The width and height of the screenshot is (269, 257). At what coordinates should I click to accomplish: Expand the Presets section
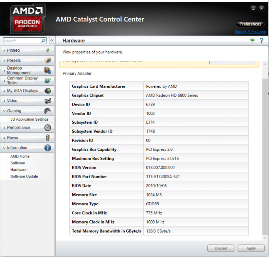click(x=14, y=60)
